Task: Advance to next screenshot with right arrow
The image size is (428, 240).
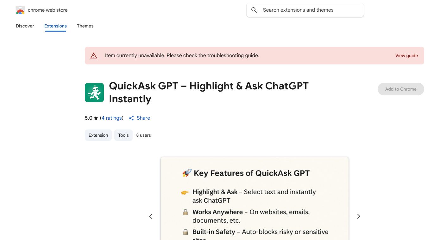Action: (x=359, y=216)
